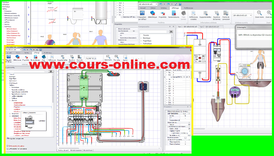Click Zoom moins magnifier in yellow-framed window
The image size is (274, 156).
(108, 56)
